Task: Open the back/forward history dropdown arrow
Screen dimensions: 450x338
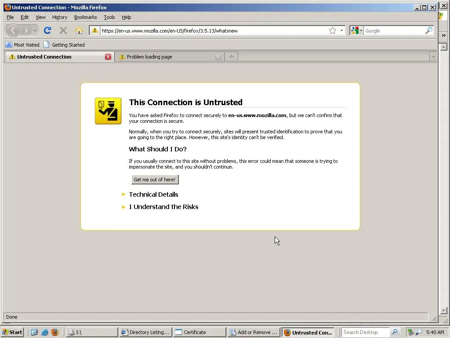Action: click(35, 30)
